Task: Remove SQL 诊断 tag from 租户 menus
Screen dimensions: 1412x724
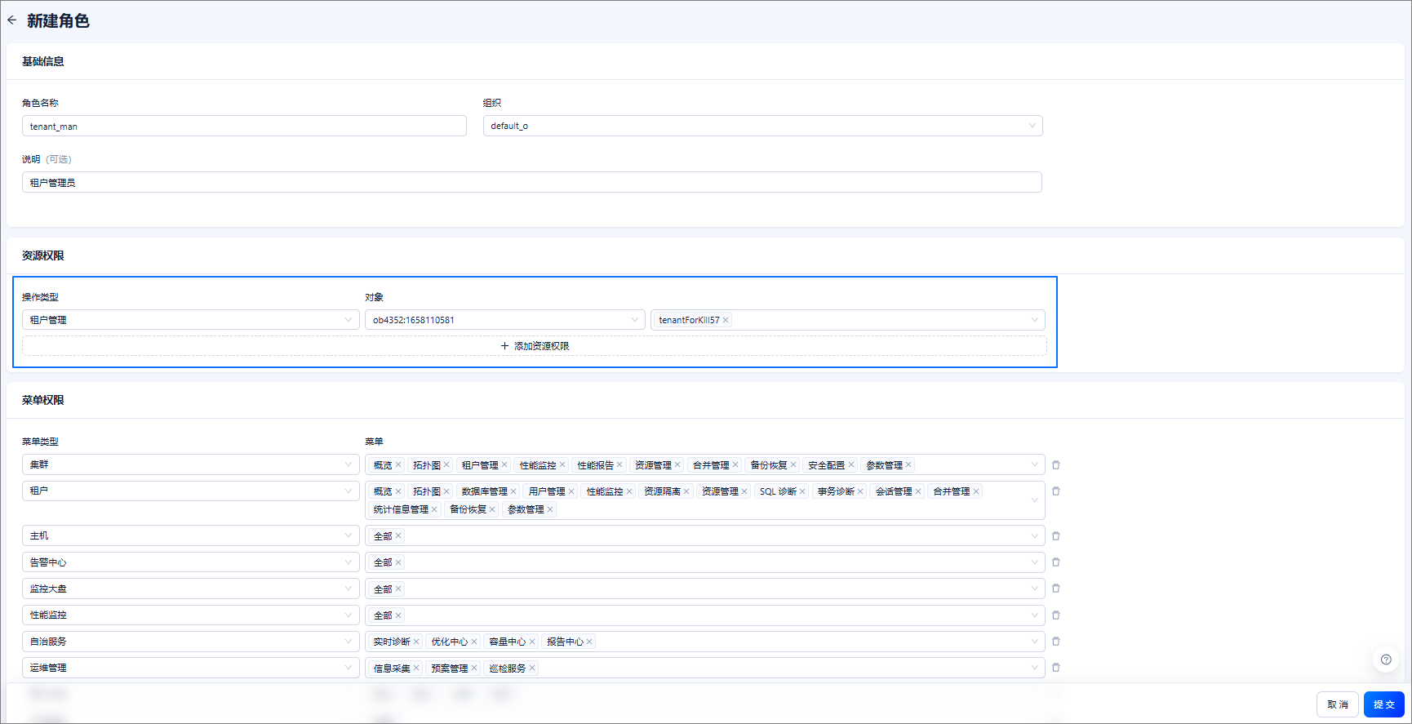Action: pos(802,491)
